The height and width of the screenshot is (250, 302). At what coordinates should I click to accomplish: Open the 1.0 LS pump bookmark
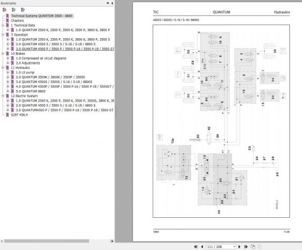tap(25, 72)
